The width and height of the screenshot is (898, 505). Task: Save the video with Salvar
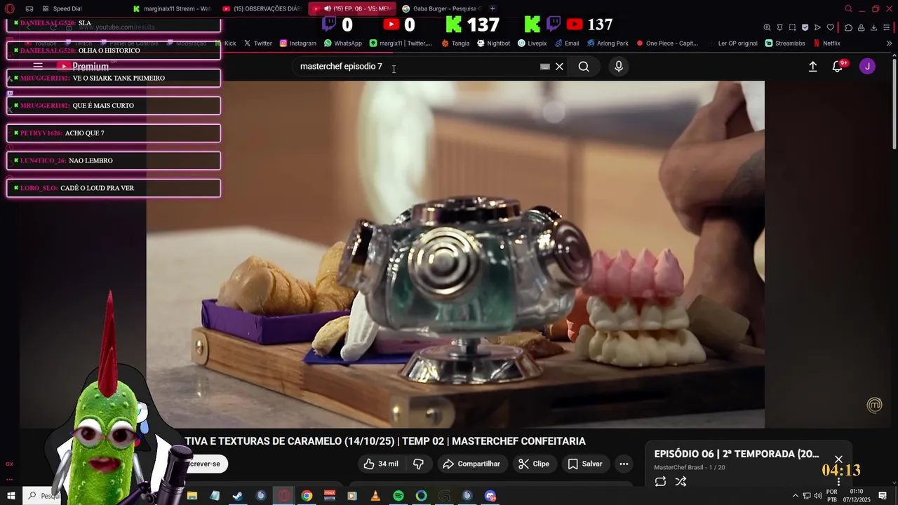click(585, 464)
